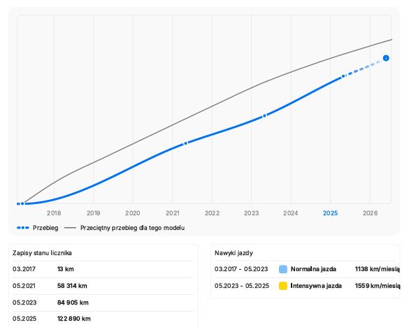Viewport: 409px width, 327px height.
Task: Click the 'Zapisy stanu licznika' heading
Action: tap(42, 253)
